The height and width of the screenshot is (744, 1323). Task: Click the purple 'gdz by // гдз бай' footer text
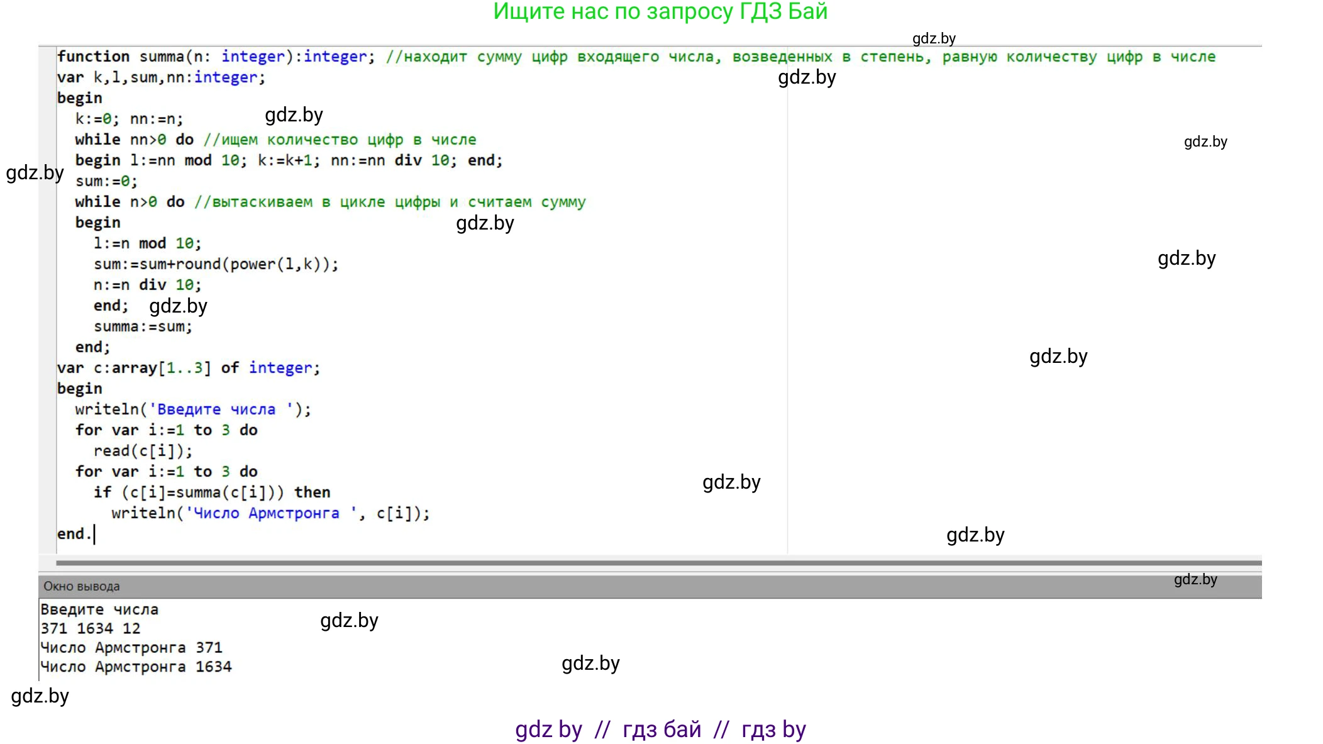coord(660,729)
